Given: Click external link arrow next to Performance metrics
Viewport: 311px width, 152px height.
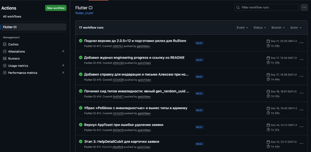Looking at the screenshot, I should point(63,73).
